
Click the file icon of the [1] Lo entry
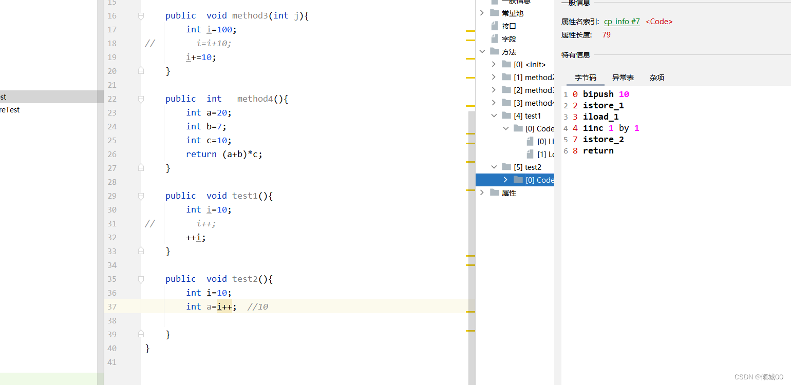coord(530,154)
